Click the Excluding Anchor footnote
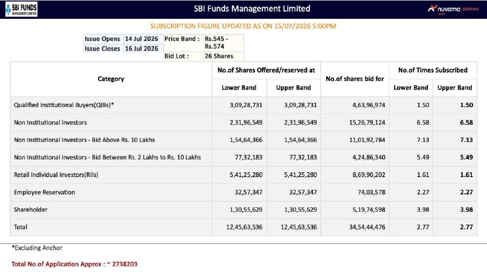487x272 pixels. coord(37,248)
